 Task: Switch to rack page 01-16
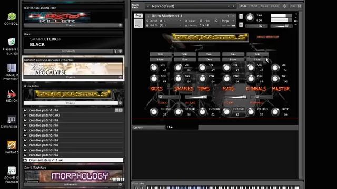243,6
